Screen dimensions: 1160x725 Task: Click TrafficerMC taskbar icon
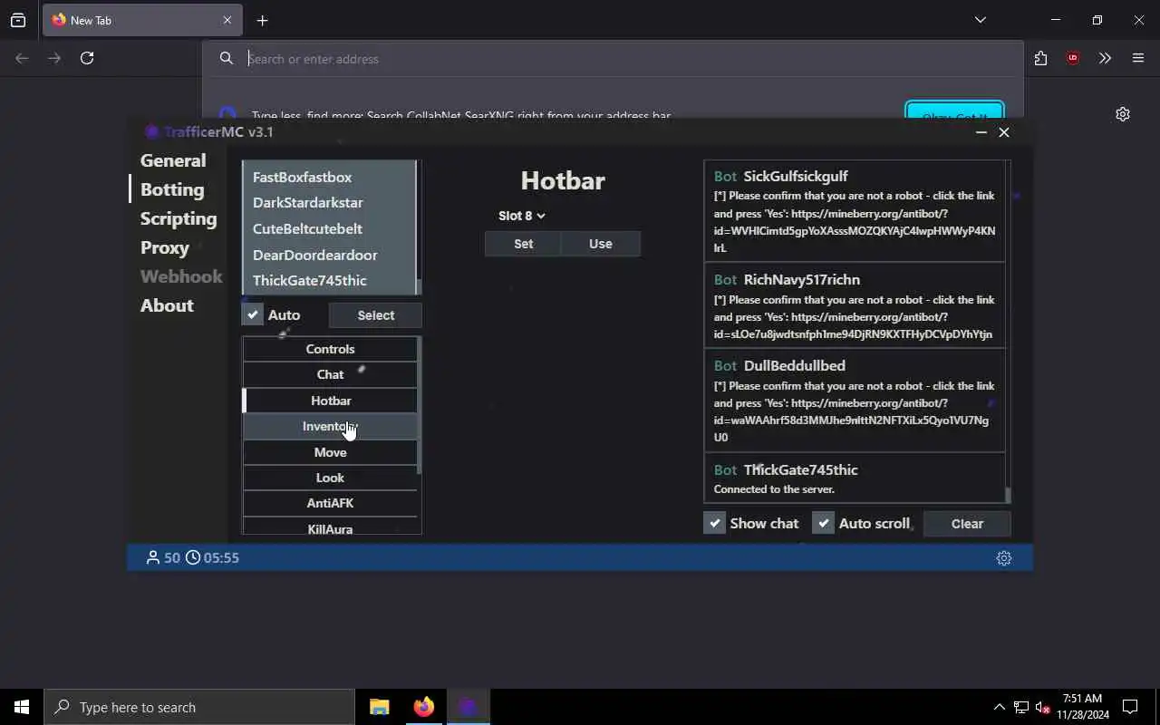point(468,707)
